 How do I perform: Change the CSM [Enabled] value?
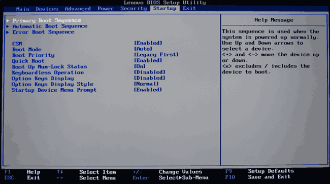coord(148,43)
